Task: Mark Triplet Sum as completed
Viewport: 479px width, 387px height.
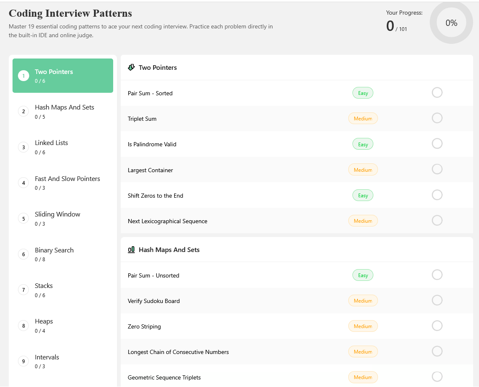Action: click(437, 118)
